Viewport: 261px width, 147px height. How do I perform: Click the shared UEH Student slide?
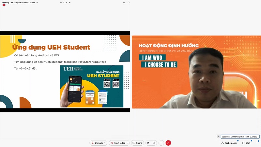click(65, 72)
